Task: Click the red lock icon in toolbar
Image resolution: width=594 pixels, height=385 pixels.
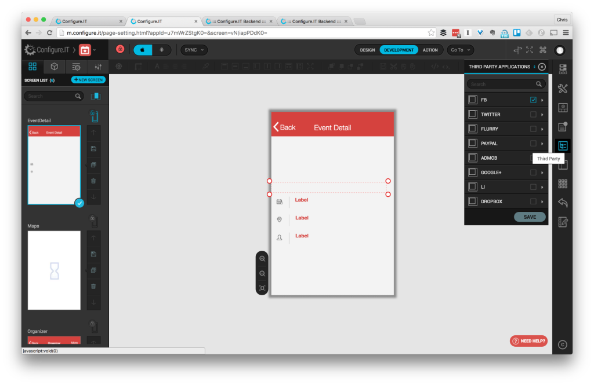Action: tap(120, 50)
